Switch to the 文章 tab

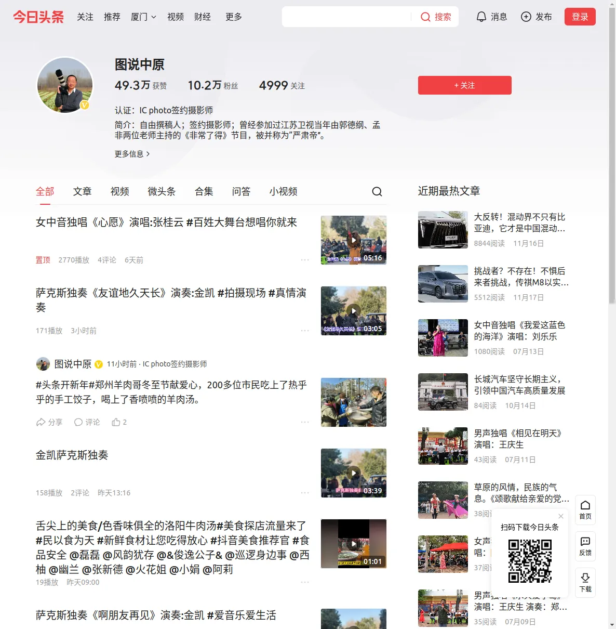pos(83,191)
